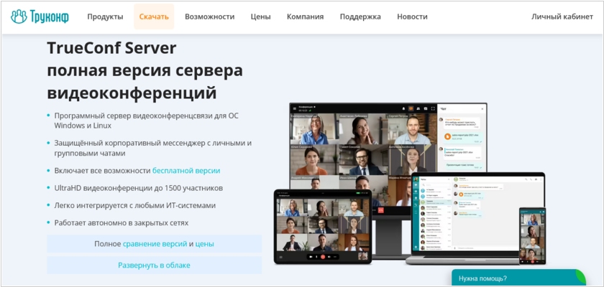Click the tablet conference screenshot
The image size is (604, 287).
pos(323,226)
